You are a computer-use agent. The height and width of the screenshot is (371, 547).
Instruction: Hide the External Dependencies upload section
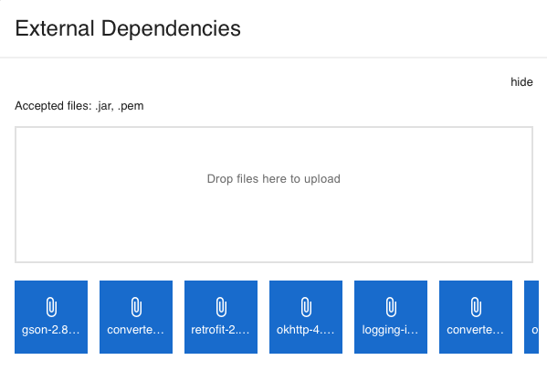[521, 82]
